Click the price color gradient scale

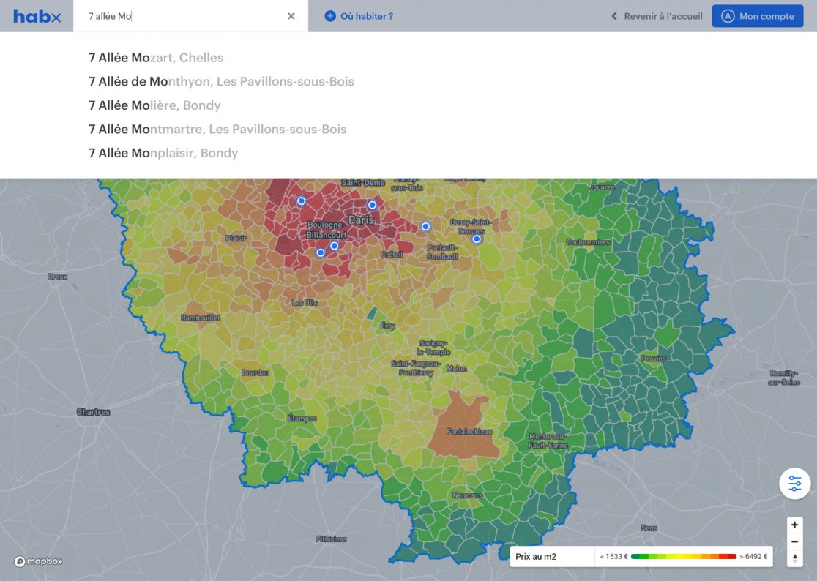683,557
